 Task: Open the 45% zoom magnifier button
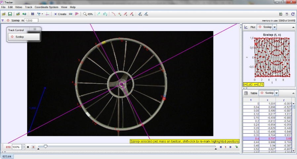(x=88, y=14)
